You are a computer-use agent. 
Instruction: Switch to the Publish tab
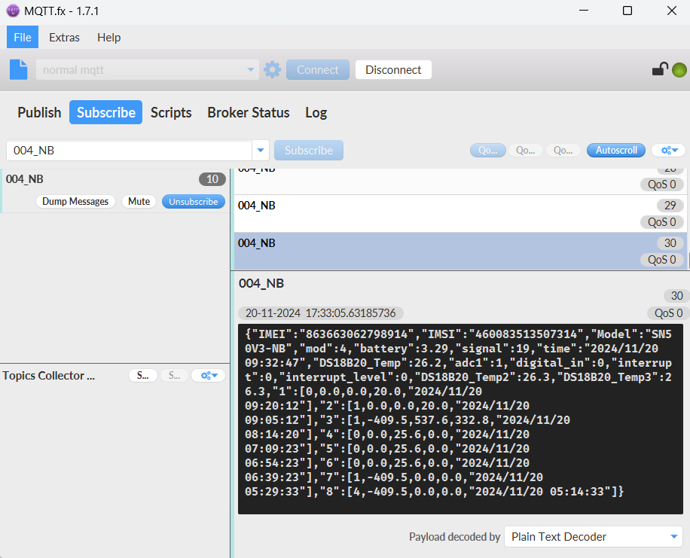click(39, 113)
